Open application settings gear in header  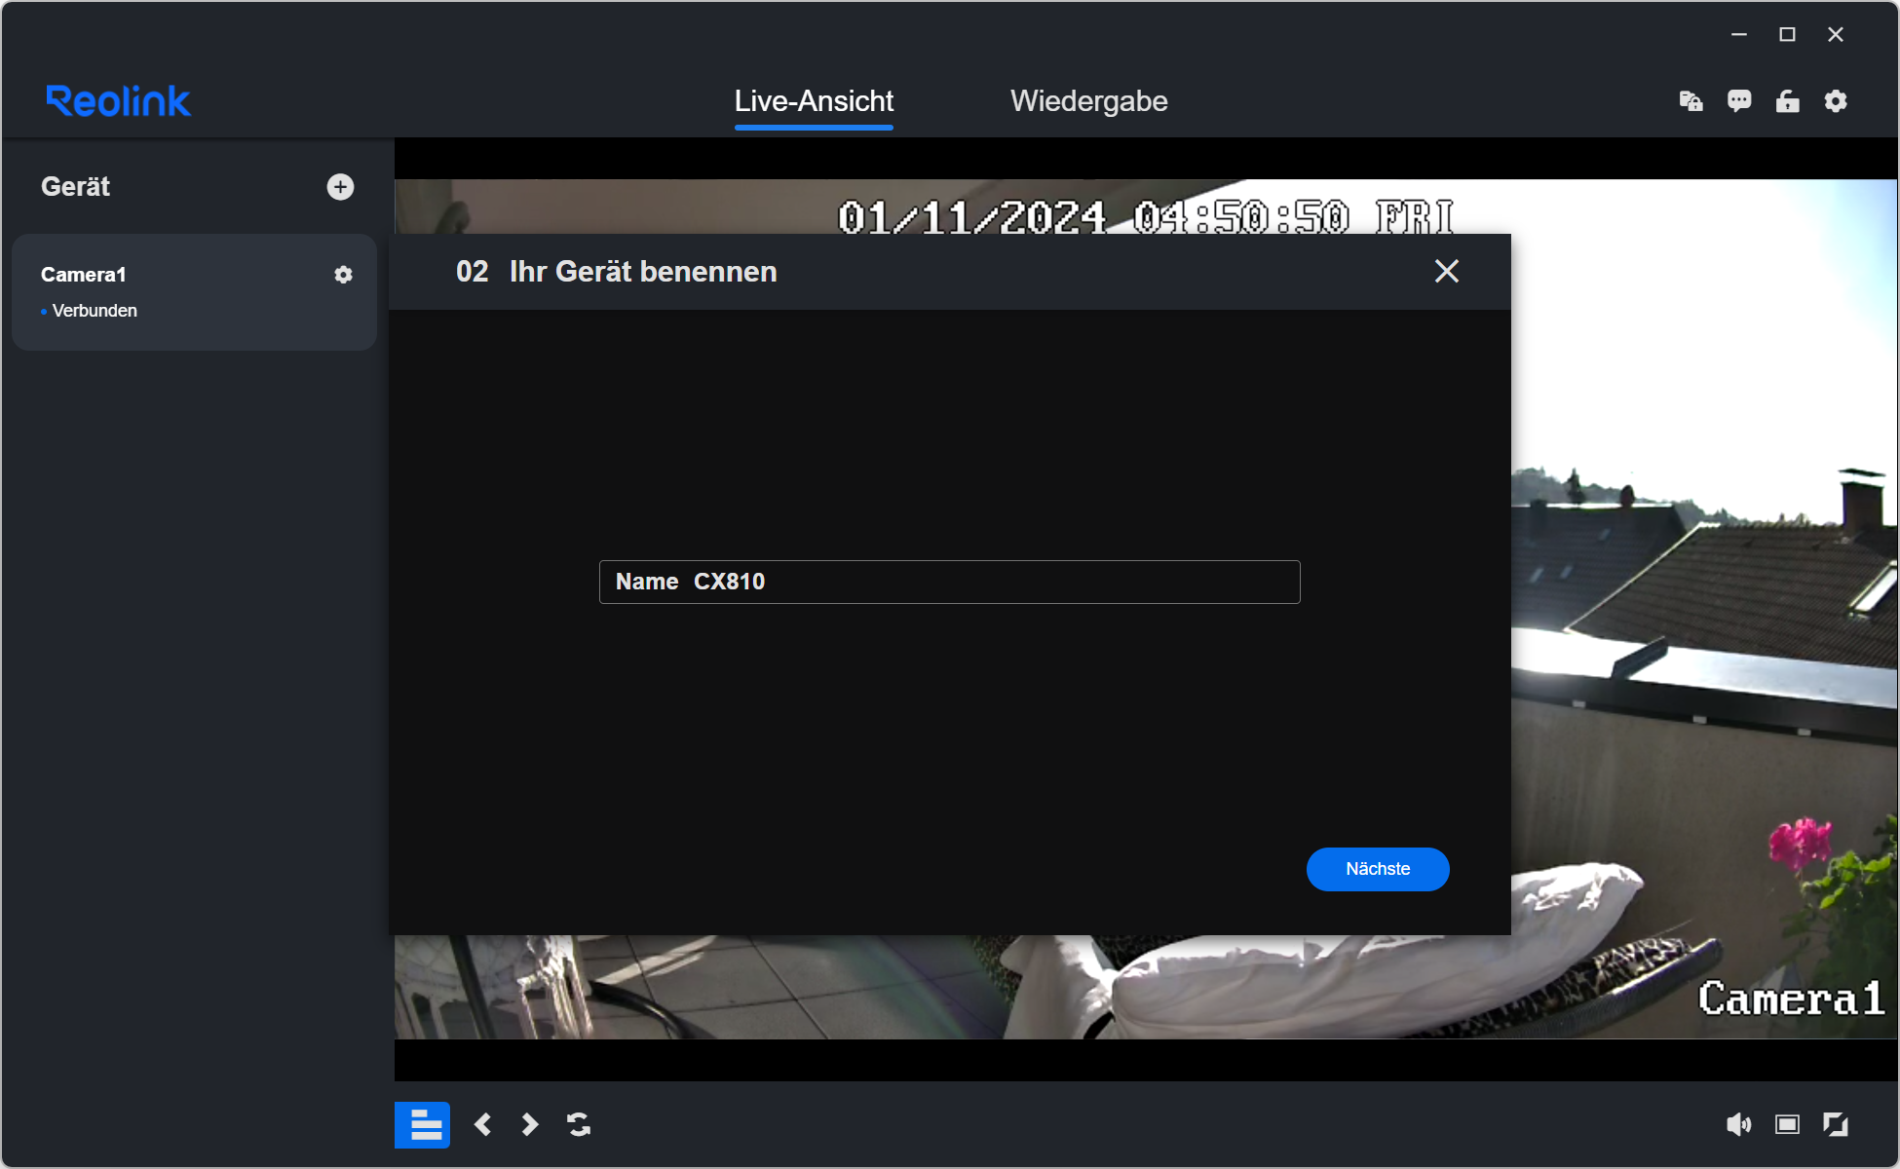pyautogui.click(x=1836, y=101)
